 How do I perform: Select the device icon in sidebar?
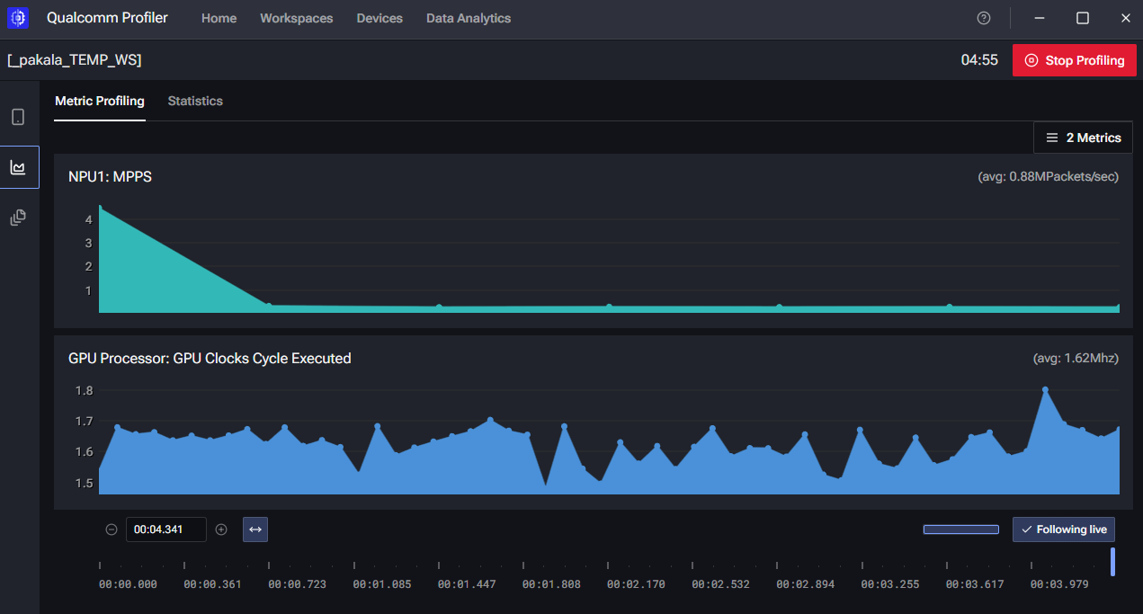[18, 117]
